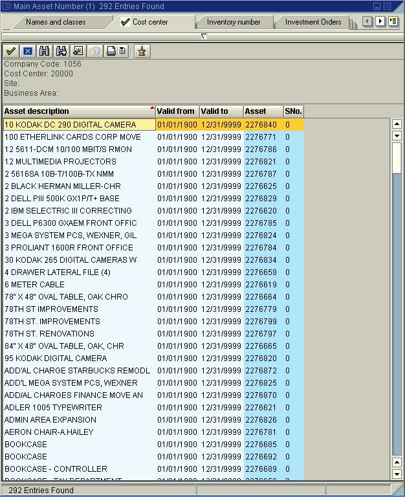Open print options dropdown next to printer
405x497 pixels.
point(123,51)
